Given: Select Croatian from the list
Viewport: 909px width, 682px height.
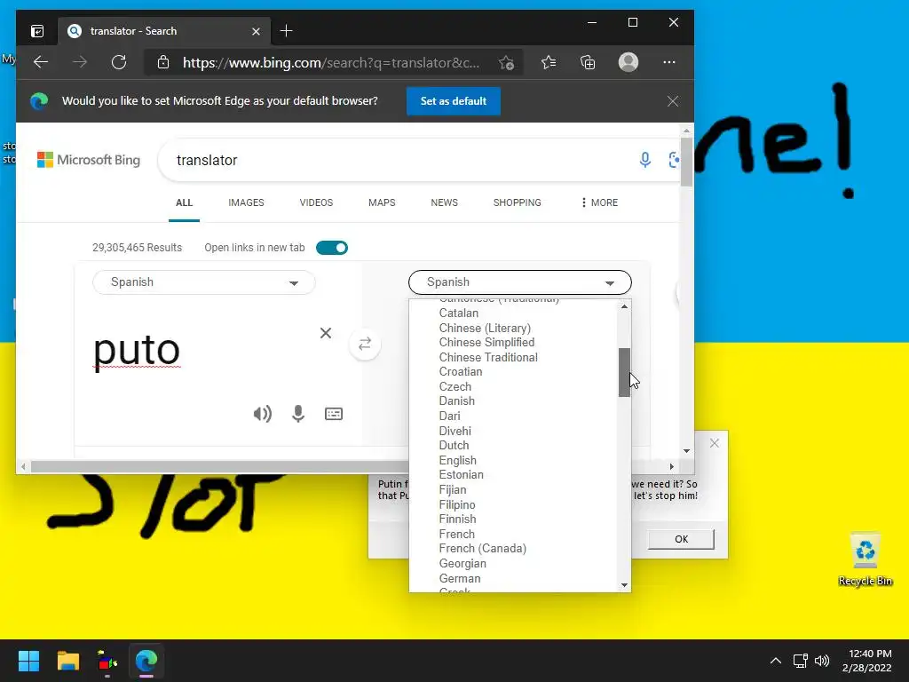Looking at the screenshot, I should coord(461,372).
